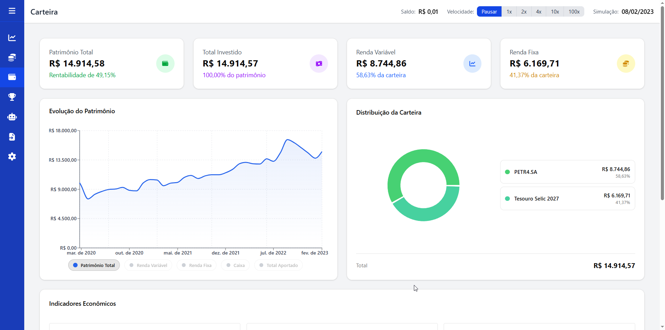Image resolution: width=665 pixels, height=330 pixels.
Task: Select the PETR4.SA distribution entry
Action: click(x=567, y=172)
